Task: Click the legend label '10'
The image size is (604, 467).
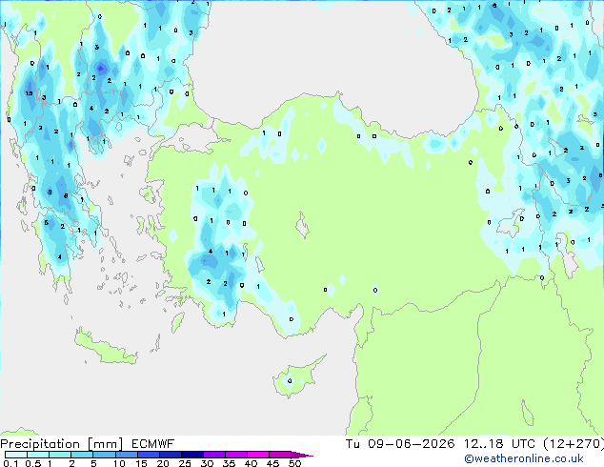Action: [x=119, y=463]
